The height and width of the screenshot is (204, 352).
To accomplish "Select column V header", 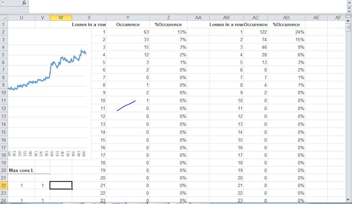I will coord(42,18).
